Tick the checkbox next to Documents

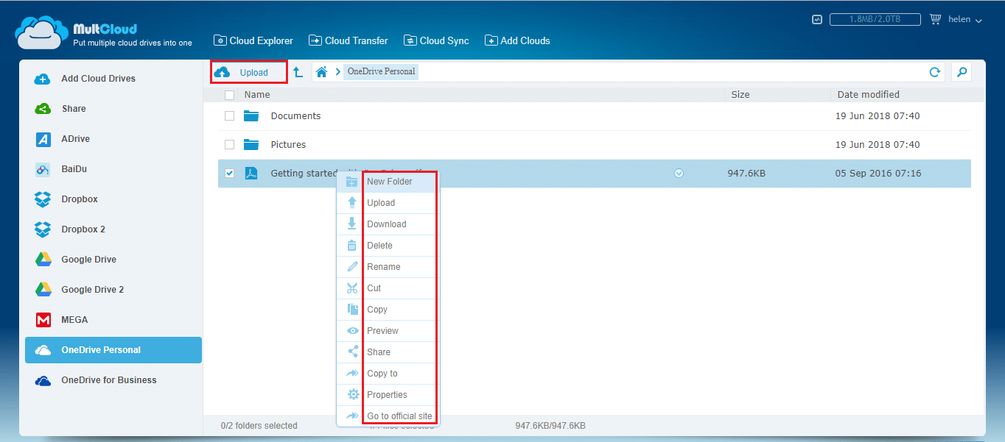point(229,115)
